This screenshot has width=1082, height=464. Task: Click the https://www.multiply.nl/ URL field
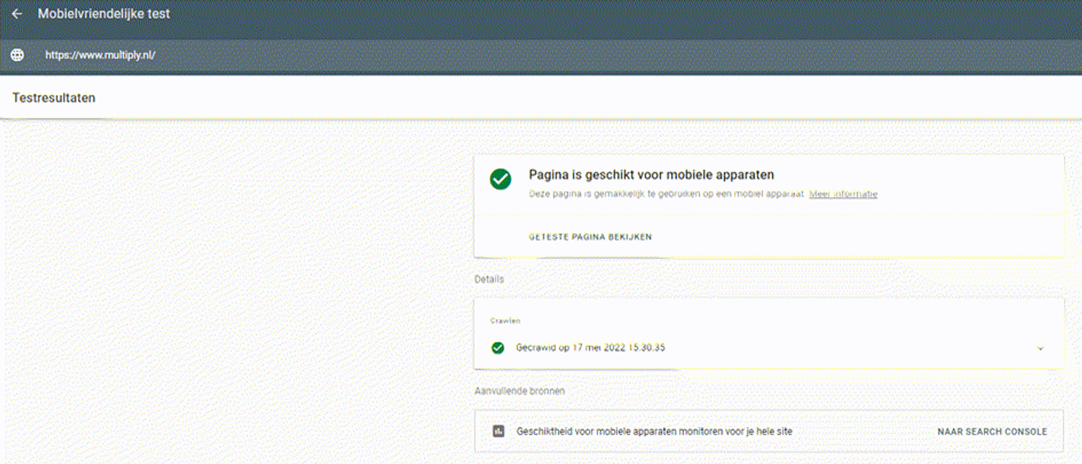[x=100, y=56]
